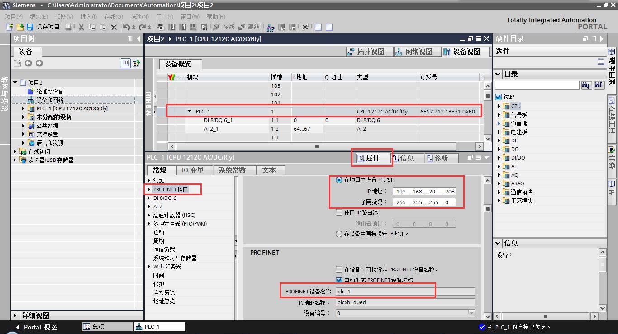
Task: Toggle the Filter checkbox in hardware catalog
Action: [x=499, y=97]
